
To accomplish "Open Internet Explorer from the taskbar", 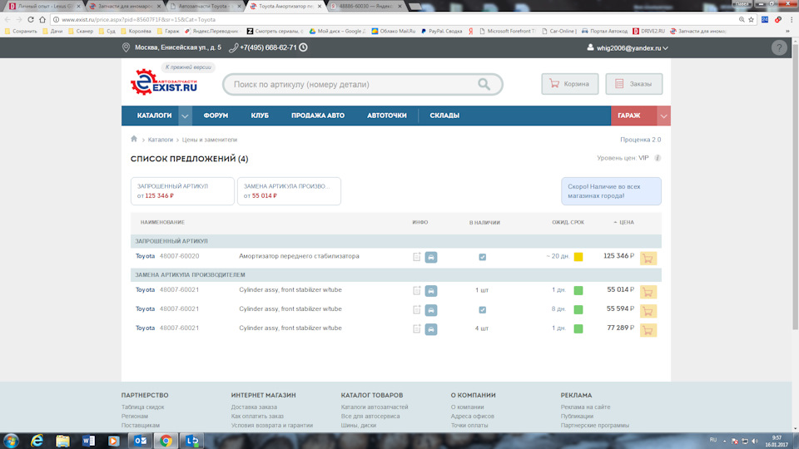I will tap(37, 441).
